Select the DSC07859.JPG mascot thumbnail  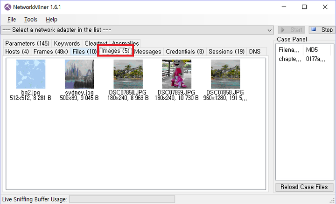click(x=177, y=74)
